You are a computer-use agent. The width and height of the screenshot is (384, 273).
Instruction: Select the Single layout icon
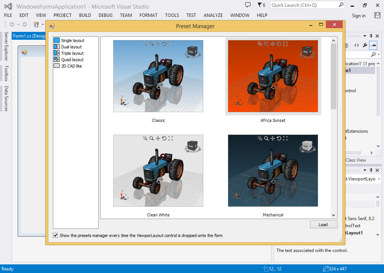point(57,40)
